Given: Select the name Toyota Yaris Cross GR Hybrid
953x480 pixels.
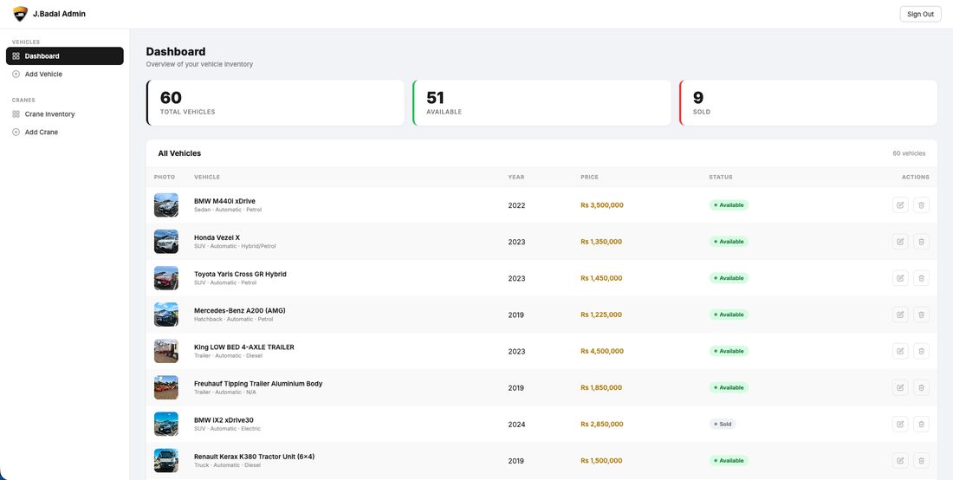Looking at the screenshot, I should 240,274.
